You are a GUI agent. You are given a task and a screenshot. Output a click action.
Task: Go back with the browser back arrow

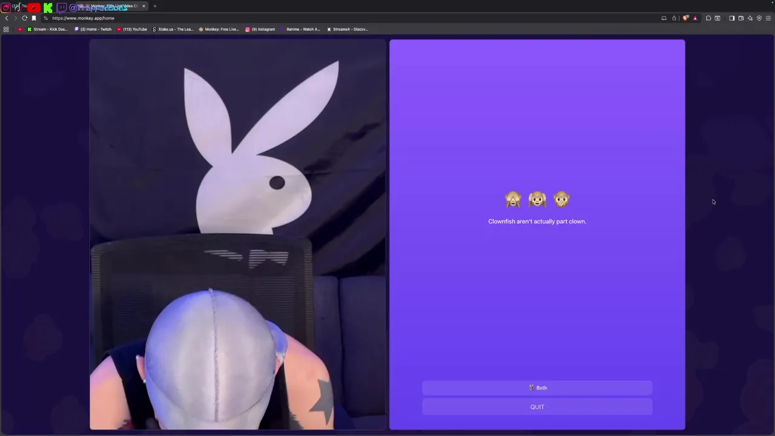tap(7, 18)
